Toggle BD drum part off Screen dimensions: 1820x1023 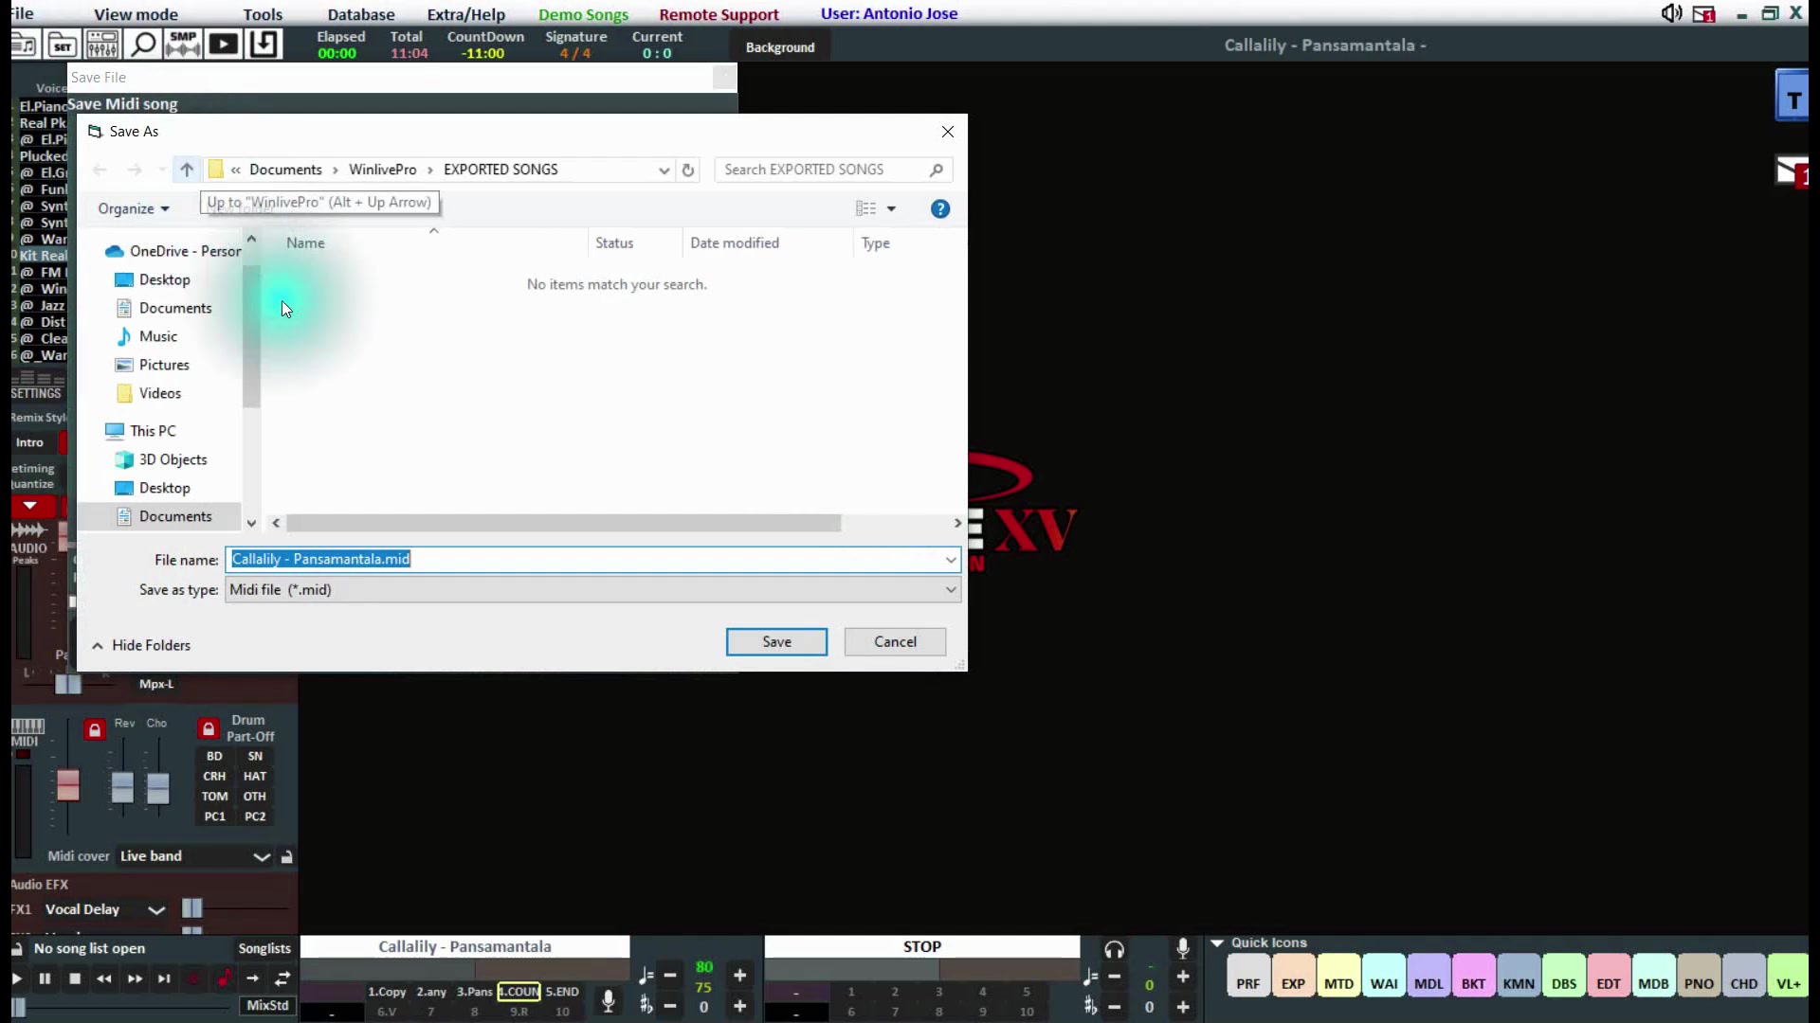[214, 757]
